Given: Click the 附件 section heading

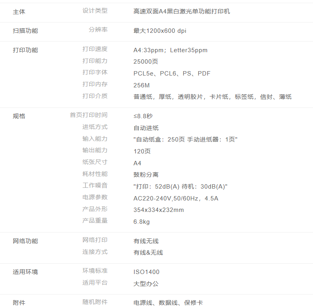Looking at the screenshot, I should (x=19, y=303).
